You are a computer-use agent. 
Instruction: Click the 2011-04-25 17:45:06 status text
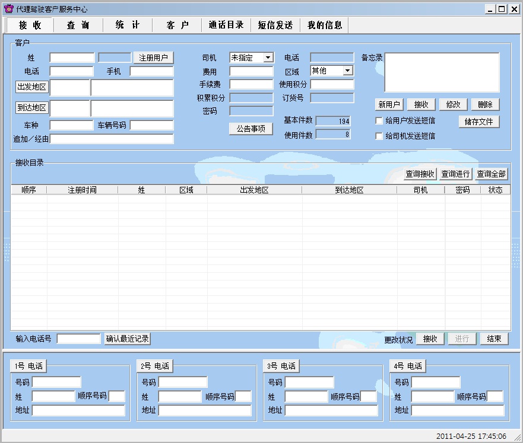[x=471, y=436]
